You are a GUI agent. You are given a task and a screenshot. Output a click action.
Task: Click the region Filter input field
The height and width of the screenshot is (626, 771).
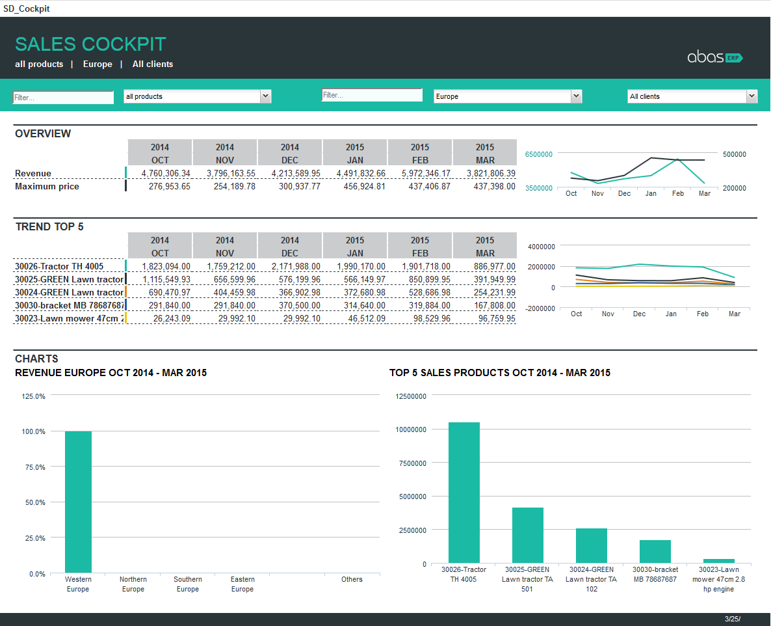[x=371, y=94]
